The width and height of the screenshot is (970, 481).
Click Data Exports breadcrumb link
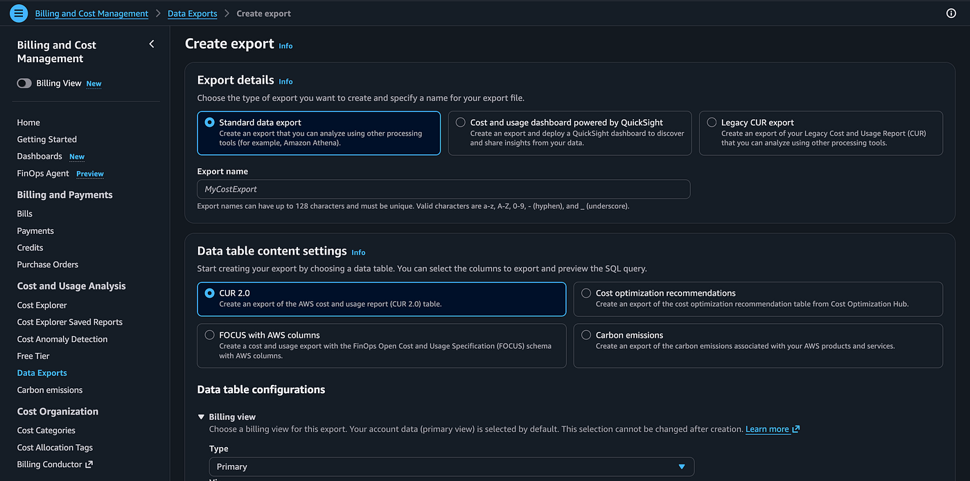tap(193, 13)
